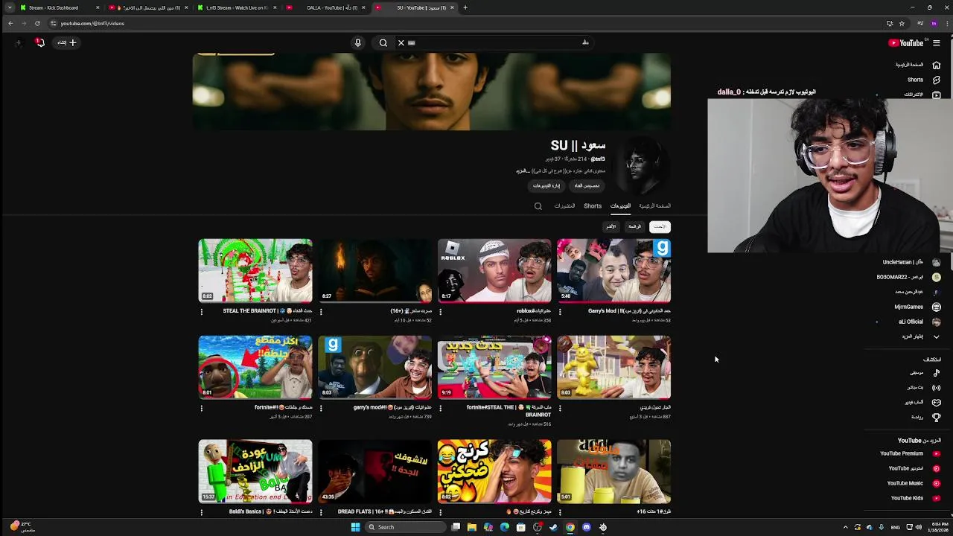Open BO3OMAR22 subscription channel
Screen dimensions: 953x536
(x=908, y=277)
